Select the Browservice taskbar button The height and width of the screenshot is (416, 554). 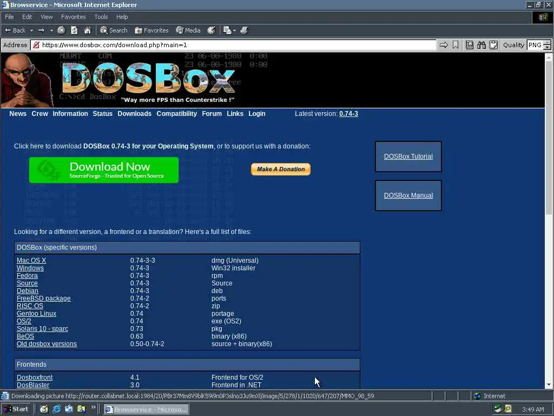146,409
